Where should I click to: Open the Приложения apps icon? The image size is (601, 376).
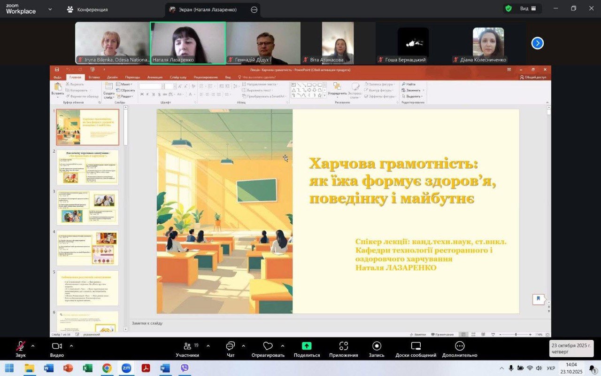coord(343,346)
